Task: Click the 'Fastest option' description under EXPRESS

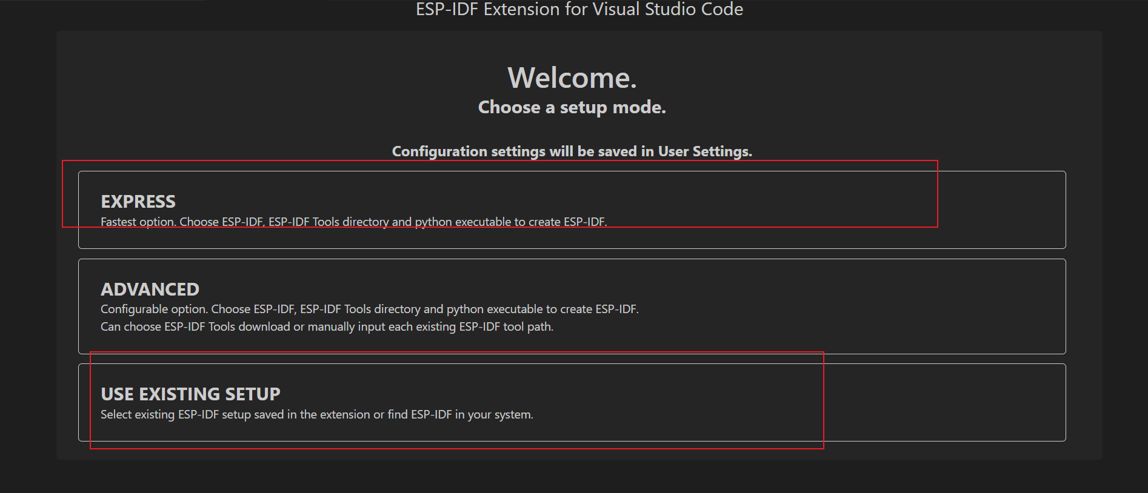Action: click(353, 222)
